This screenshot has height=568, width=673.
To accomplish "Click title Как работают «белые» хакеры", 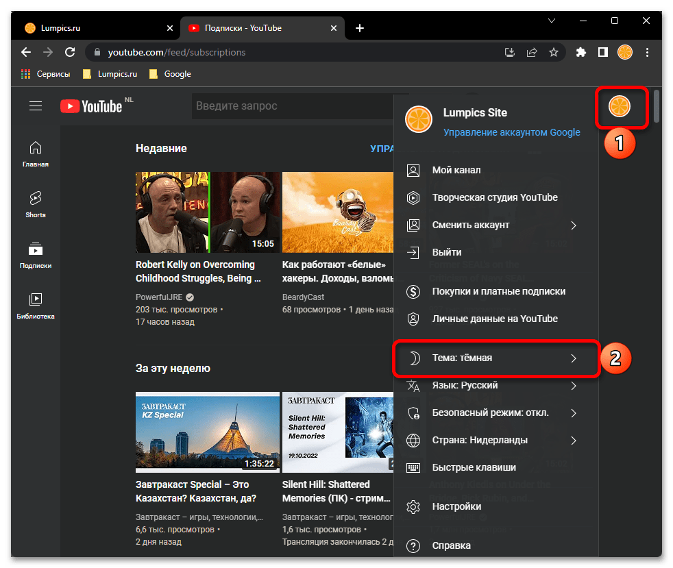I will [x=338, y=271].
